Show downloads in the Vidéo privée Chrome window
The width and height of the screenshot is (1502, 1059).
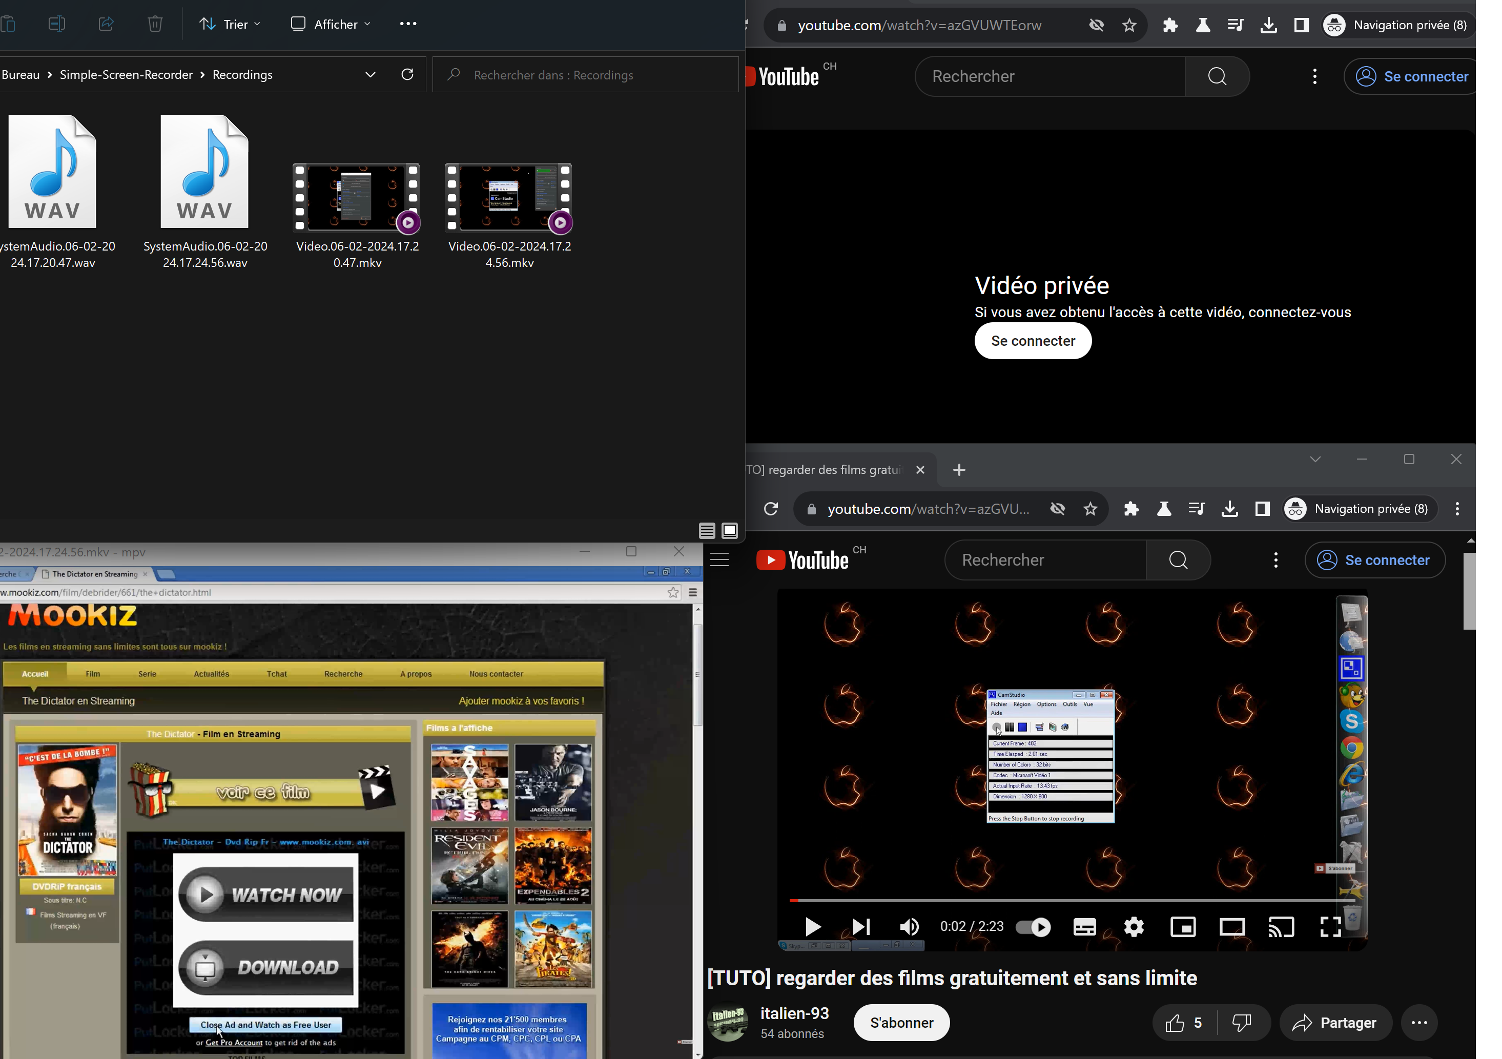(x=1268, y=26)
